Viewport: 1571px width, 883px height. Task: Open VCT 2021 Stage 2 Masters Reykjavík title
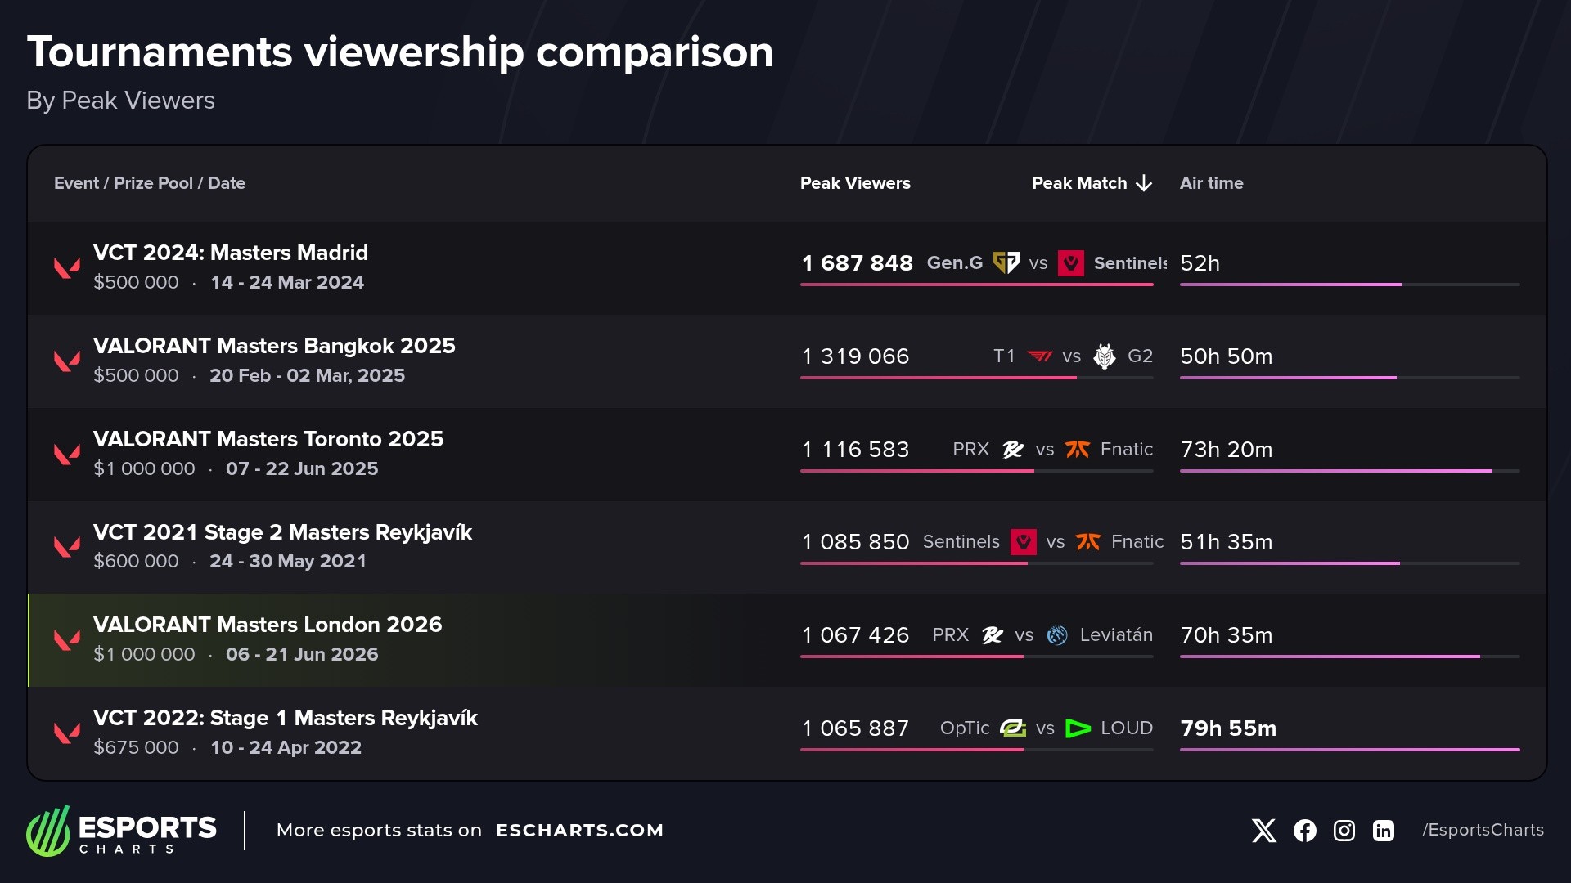click(x=282, y=532)
